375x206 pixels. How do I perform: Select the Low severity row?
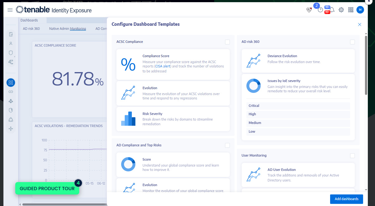click(298, 132)
